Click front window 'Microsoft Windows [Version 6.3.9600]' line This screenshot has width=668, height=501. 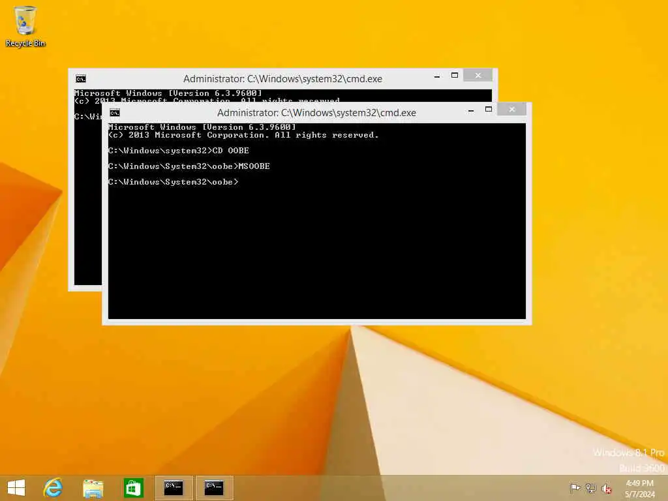202,127
